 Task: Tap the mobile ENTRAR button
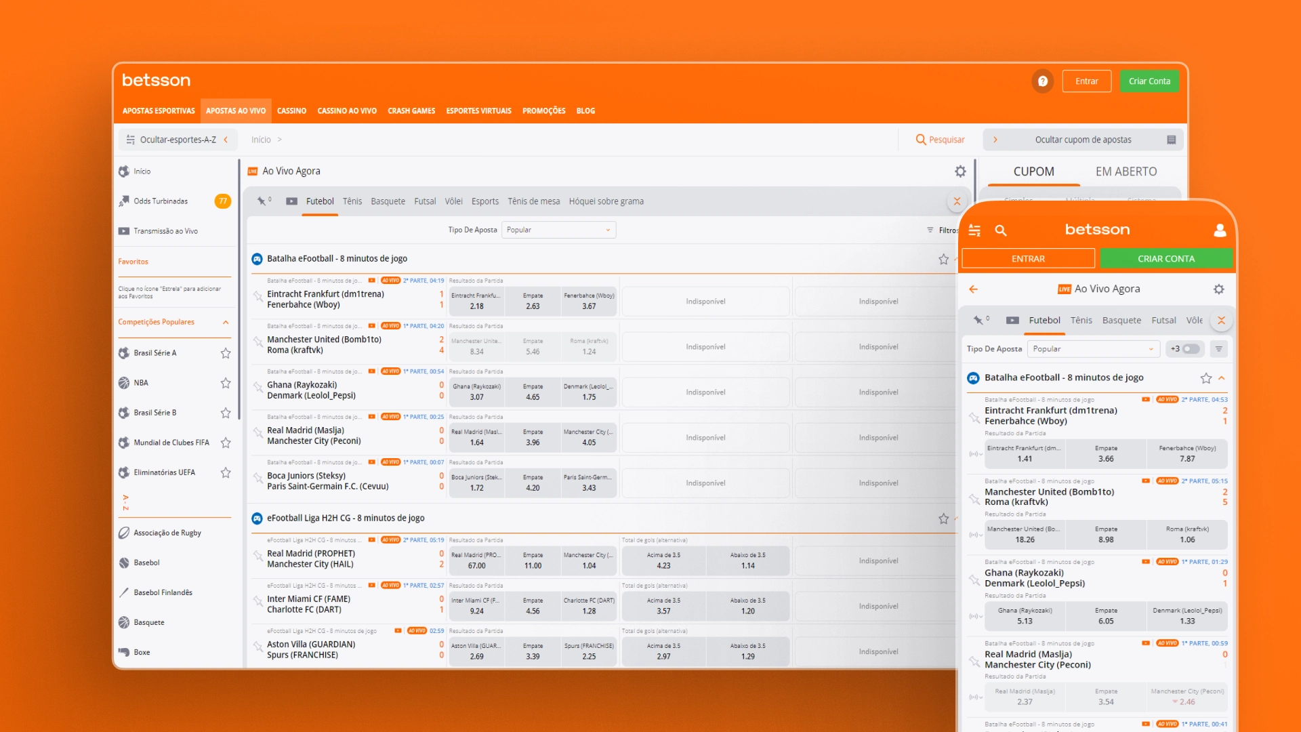[1028, 259]
